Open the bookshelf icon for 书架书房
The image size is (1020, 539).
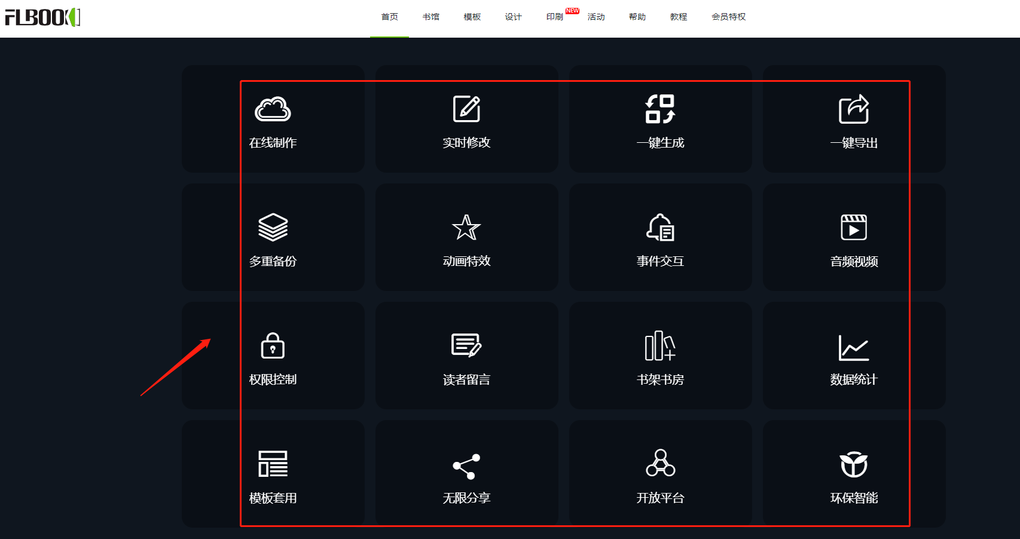pos(660,345)
